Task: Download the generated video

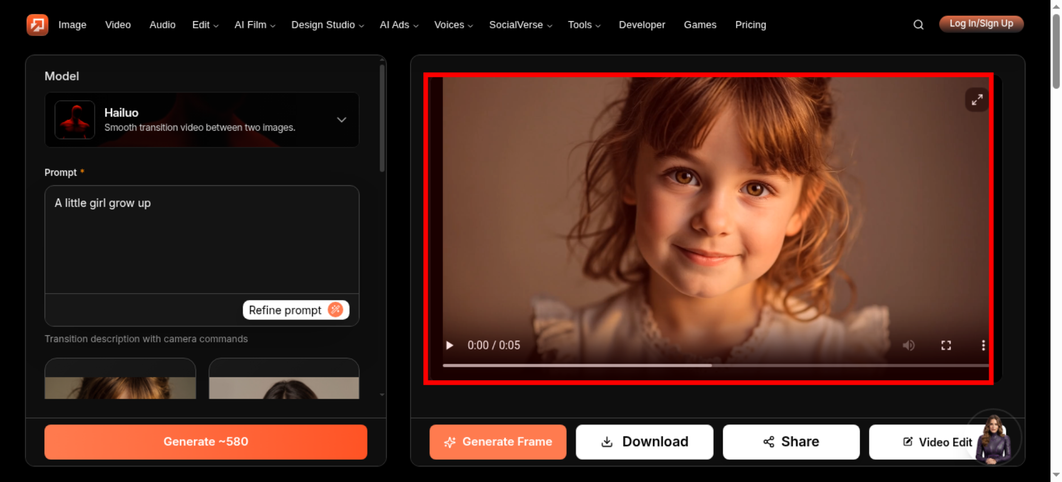Action: pos(644,442)
